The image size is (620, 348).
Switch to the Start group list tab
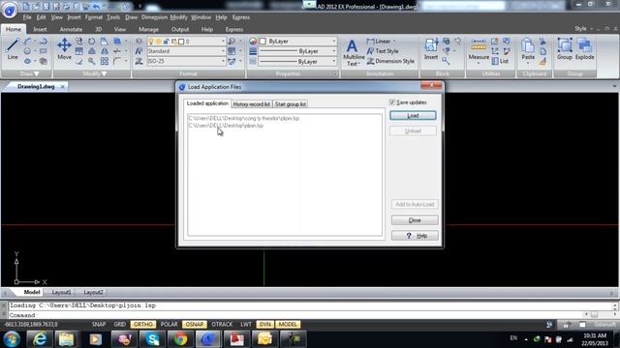coord(291,104)
